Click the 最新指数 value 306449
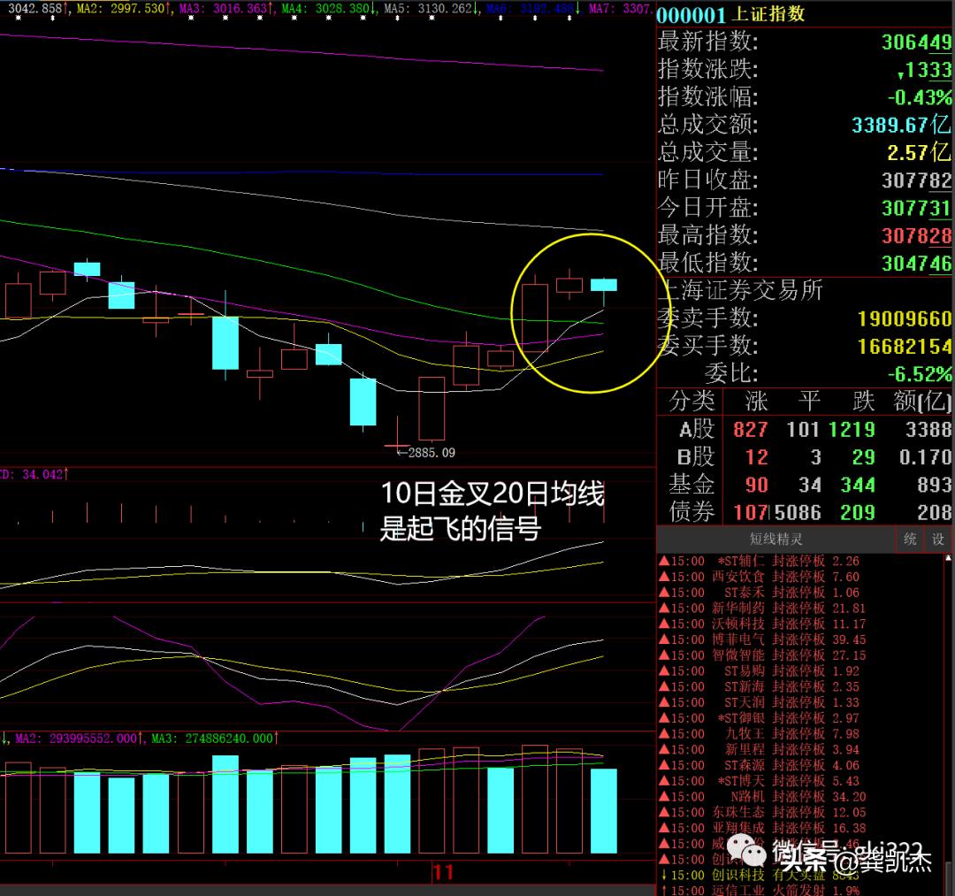955x896 pixels. click(x=916, y=42)
